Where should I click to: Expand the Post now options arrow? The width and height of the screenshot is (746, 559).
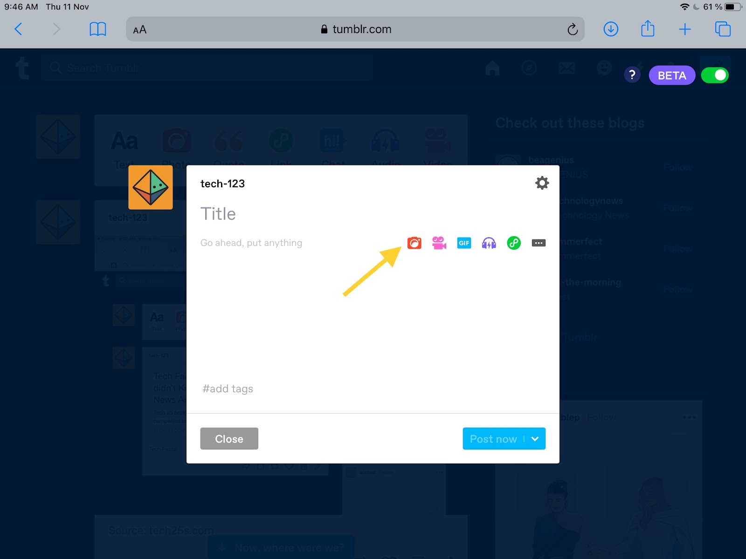(x=535, y=439)
